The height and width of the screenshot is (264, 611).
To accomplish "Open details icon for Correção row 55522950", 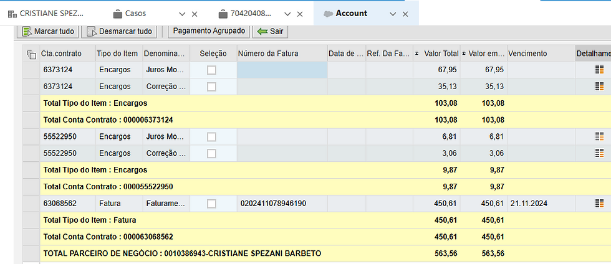I will pos(600,153).
